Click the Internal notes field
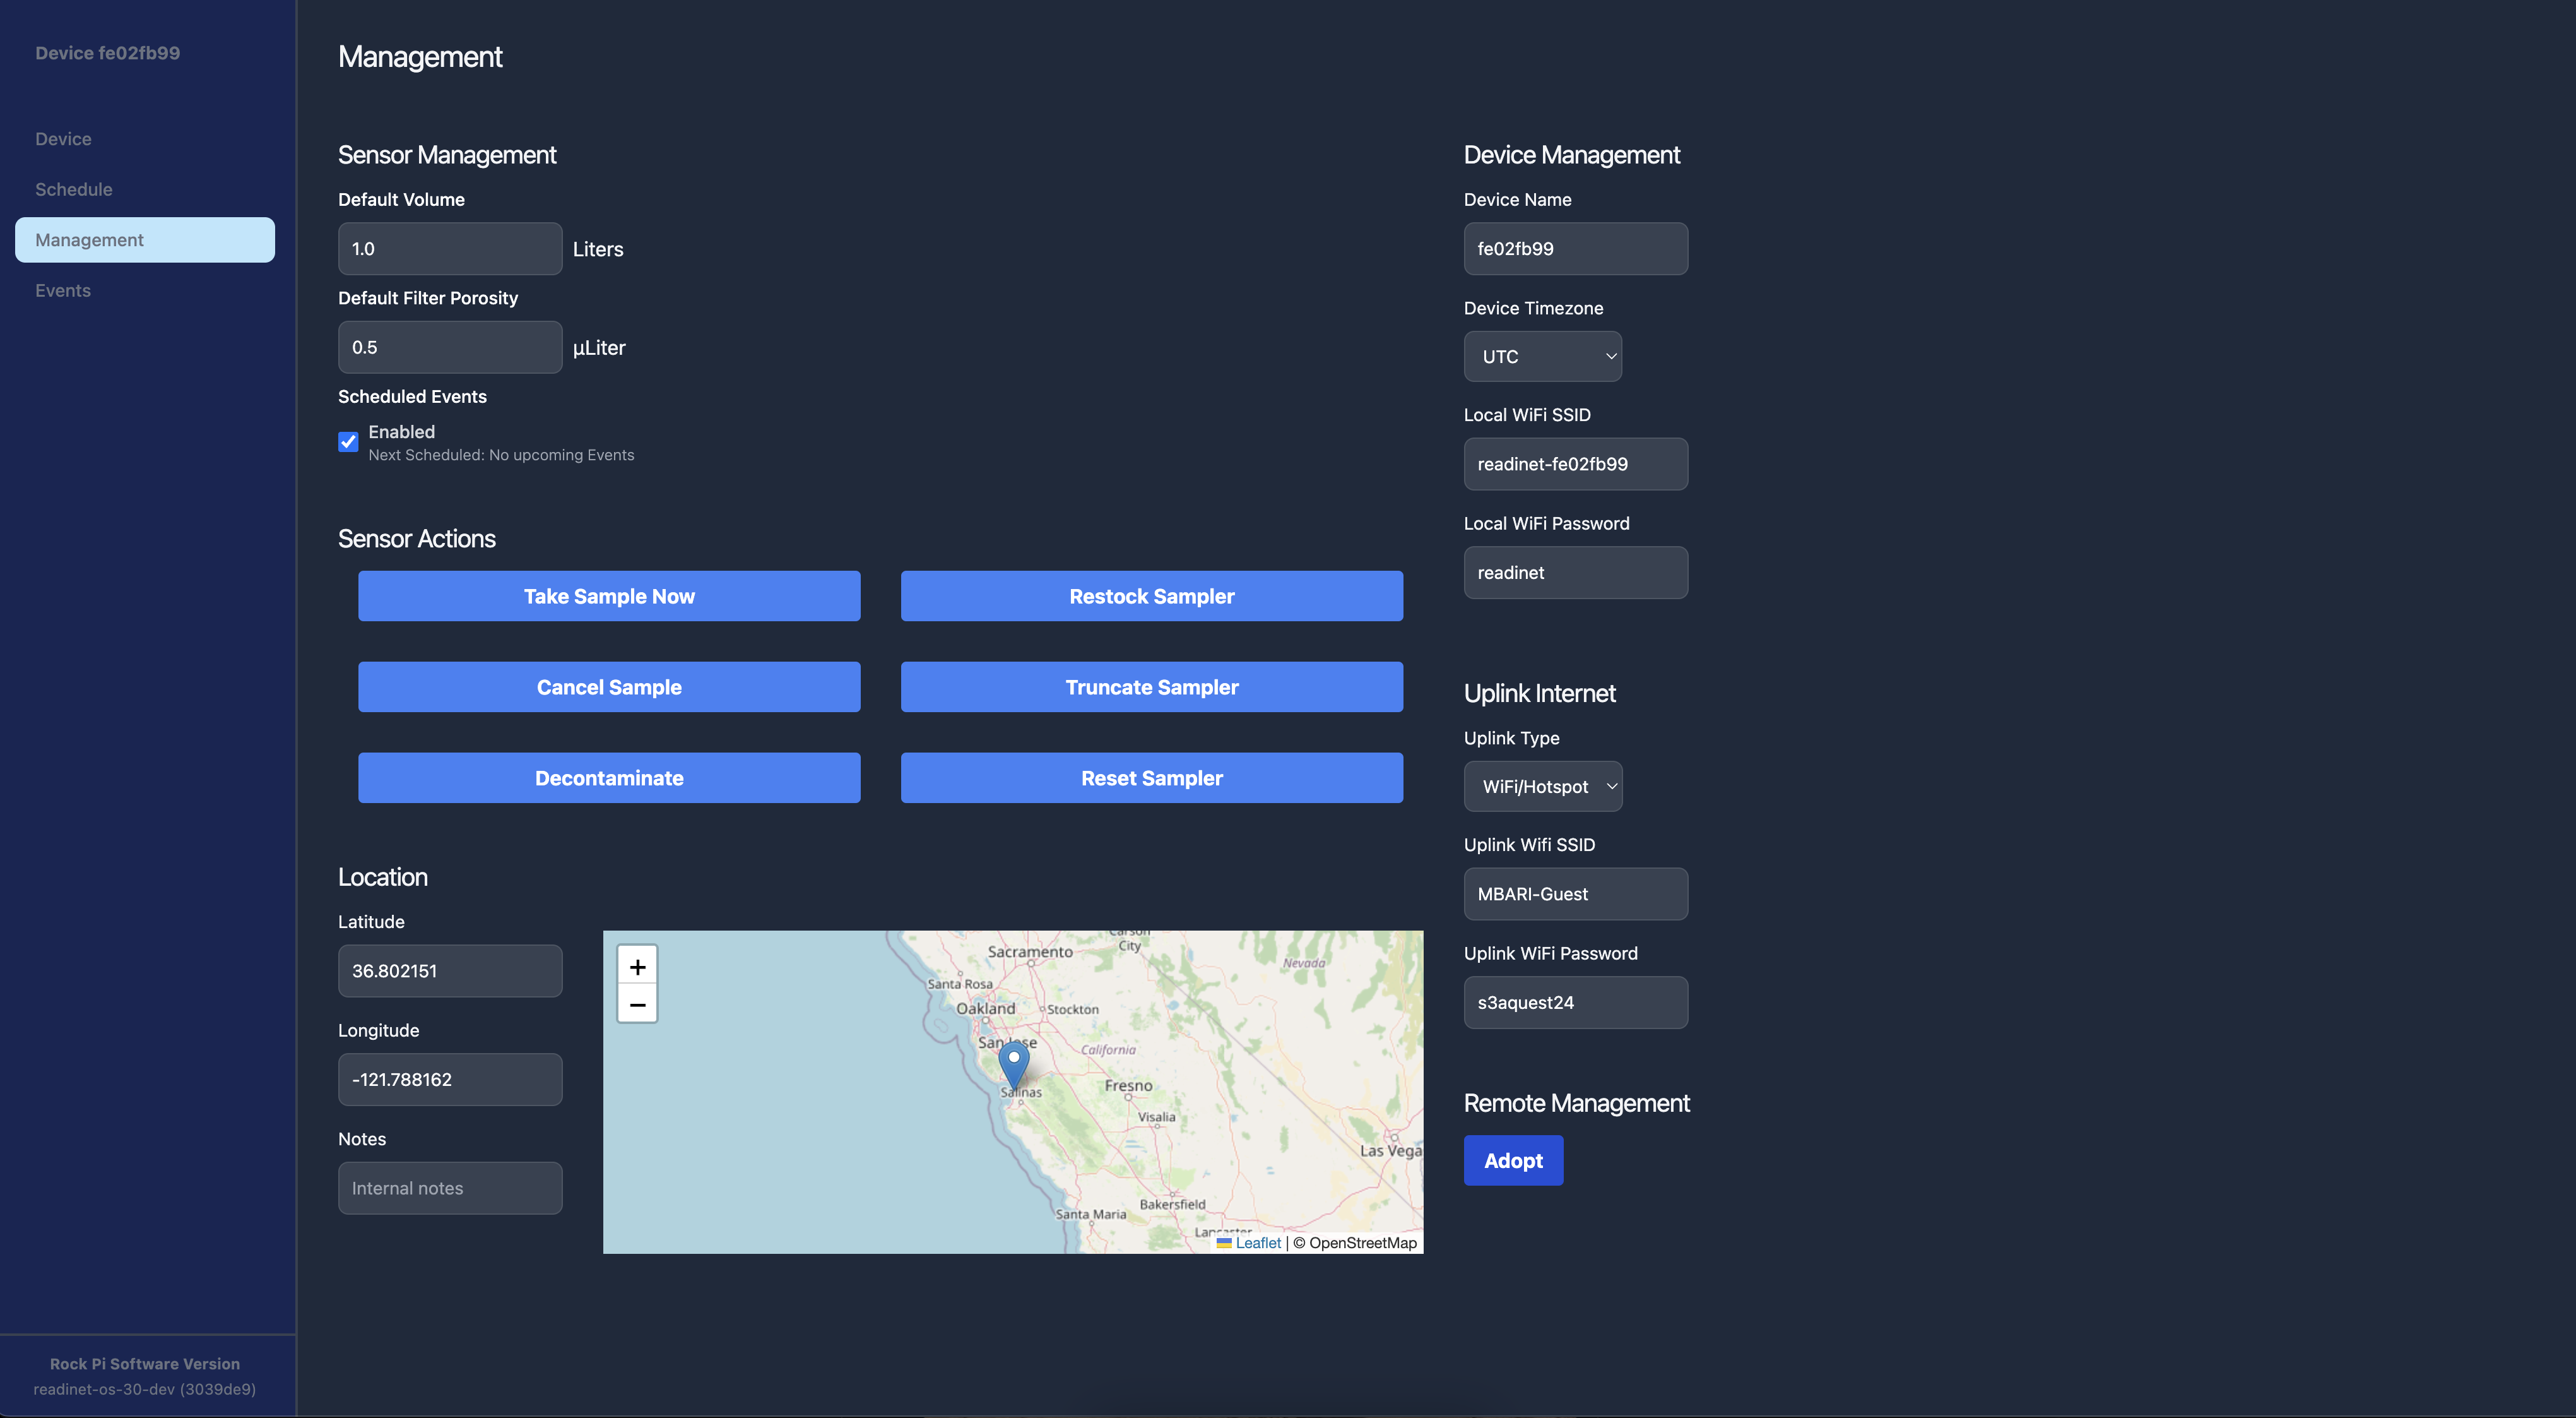 point(449,1188)
